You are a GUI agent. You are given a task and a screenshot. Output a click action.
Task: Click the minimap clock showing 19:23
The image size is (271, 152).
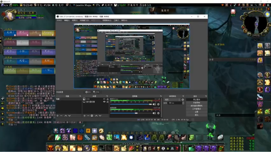coord(256,35)
